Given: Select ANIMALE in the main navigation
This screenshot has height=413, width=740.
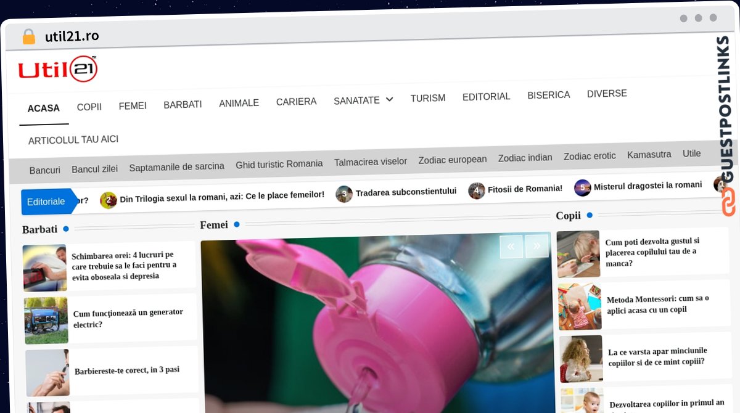Looking at the screenshot, I should click(x=239, y=103).
